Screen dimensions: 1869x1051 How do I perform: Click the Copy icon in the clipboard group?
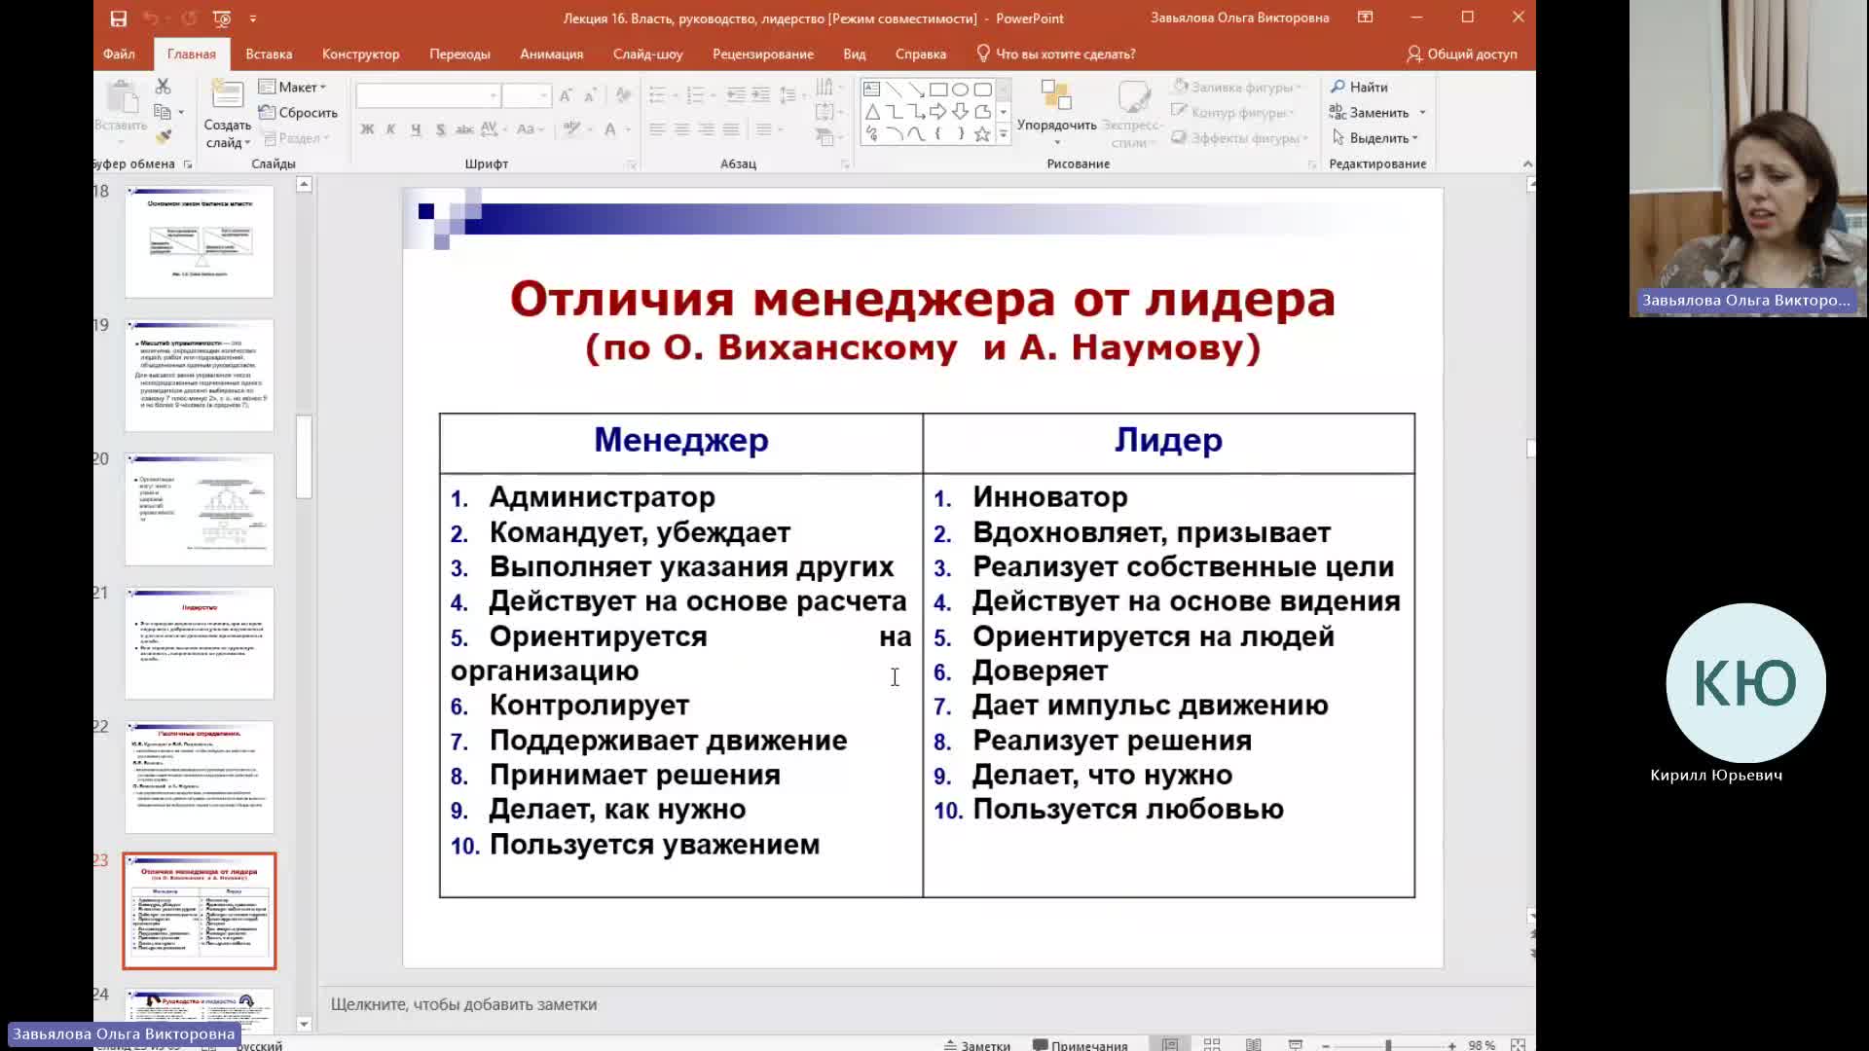pyautogui.click(x=163, y=112)
